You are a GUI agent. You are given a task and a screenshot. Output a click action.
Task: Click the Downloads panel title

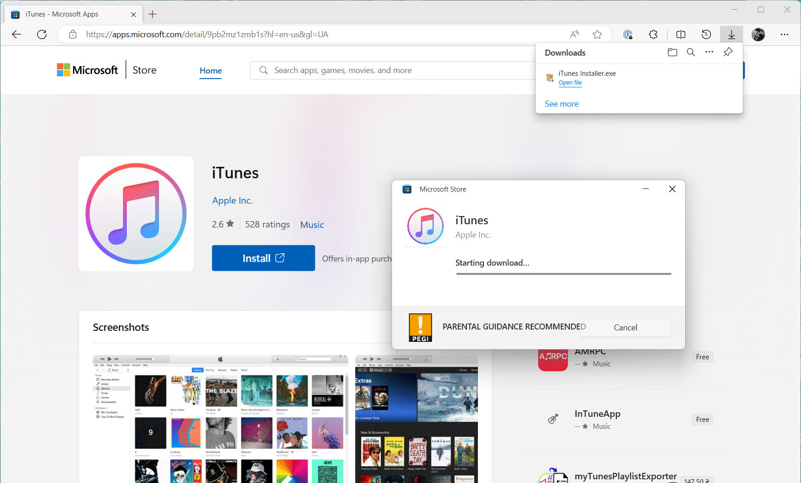[x=565, y=53]
